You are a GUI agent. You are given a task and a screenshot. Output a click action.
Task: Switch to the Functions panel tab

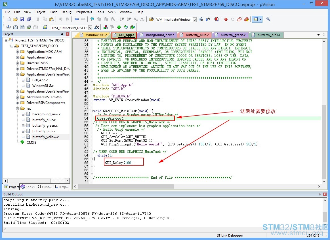pos(45,187)
